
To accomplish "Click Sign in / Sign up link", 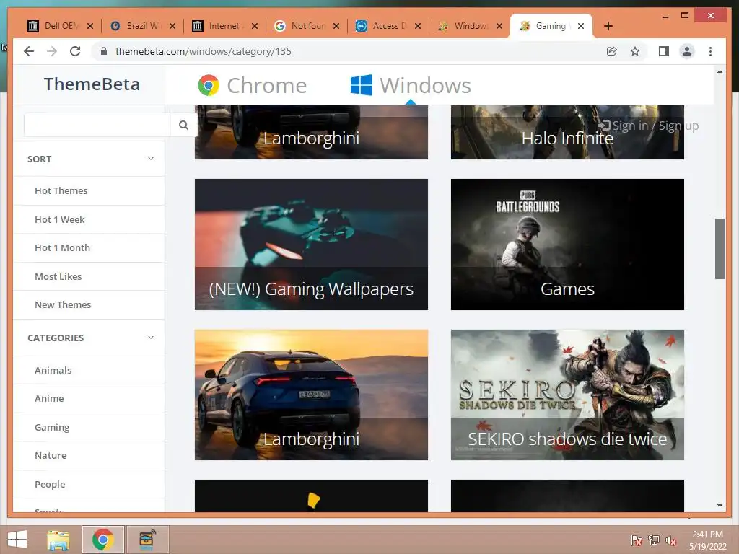I will pyautogui.click(x=649, y=126).
